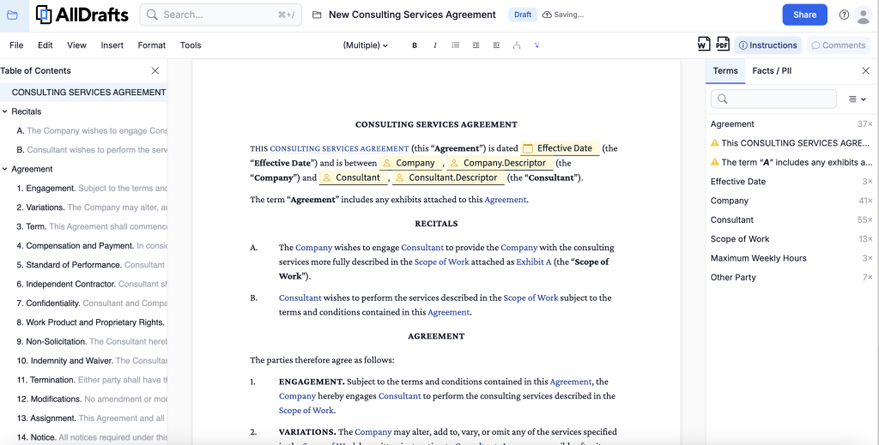Collapse the Recitals section in outline
This screenshot has width=879, height=445.
pos(4,111)
